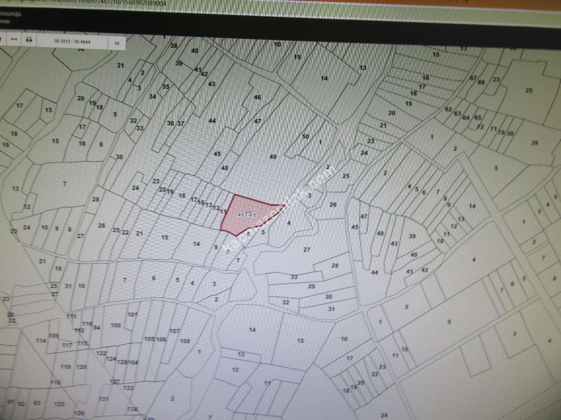Select parcel 46 on the cadastral map
The height and width of the screenshot is (420, 561).
[x=257, y=97]
